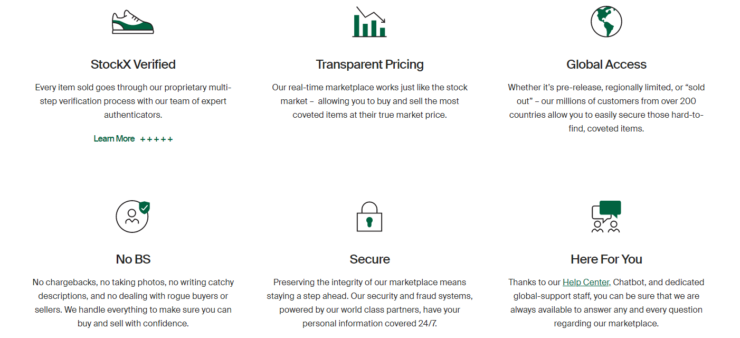
Task: Open the Help Center link
Action: point(586,282)
